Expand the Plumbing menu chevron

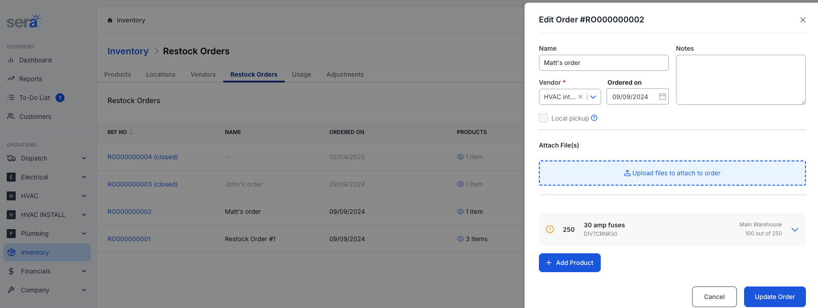[84, 234]
